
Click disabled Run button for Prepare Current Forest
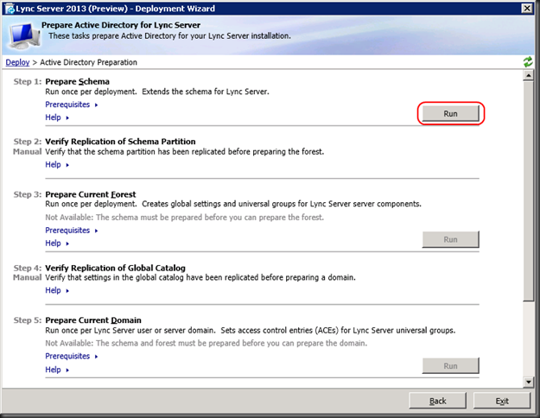click(450, 239)
